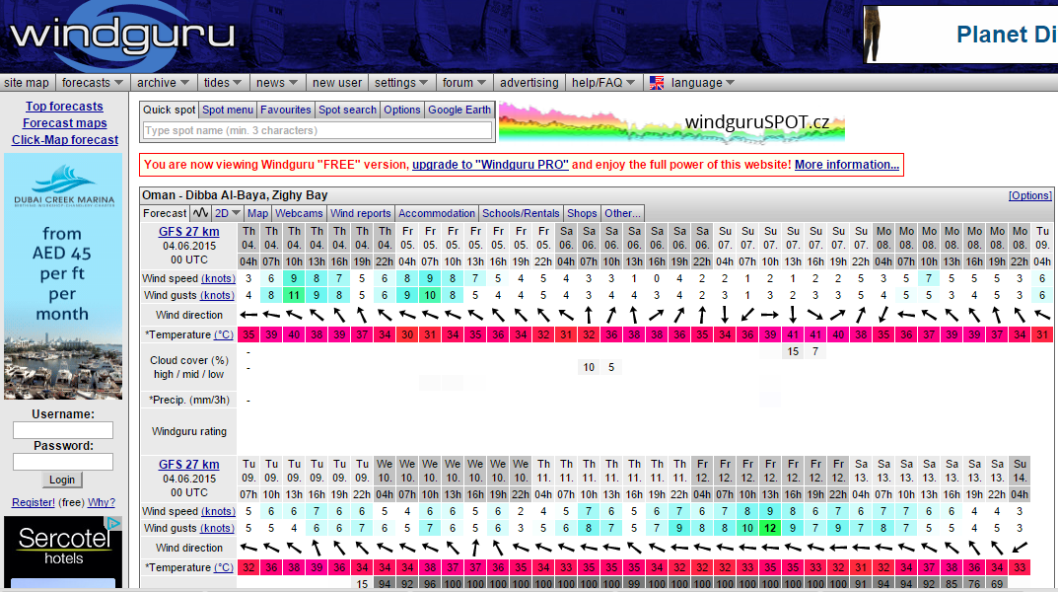Click the °C link in first Temperature row
The height and width of the screenshot is (592, 1058).
(x=224, y=334)
